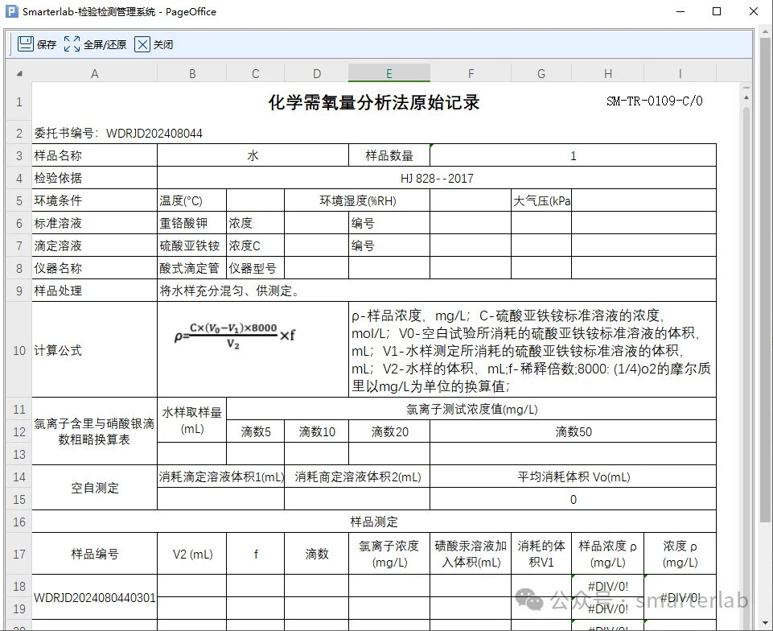773x631 pixels.
Task: Click the empty cell next to 浓度C
Action: pyautogui.click(x=316, y=245)
